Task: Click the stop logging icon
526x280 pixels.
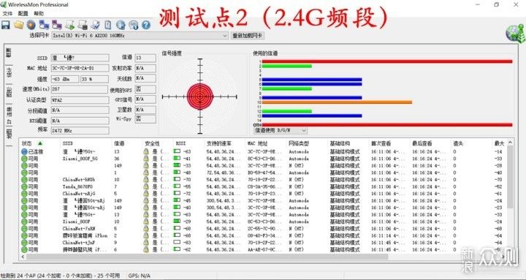Action: pos(83,25)
